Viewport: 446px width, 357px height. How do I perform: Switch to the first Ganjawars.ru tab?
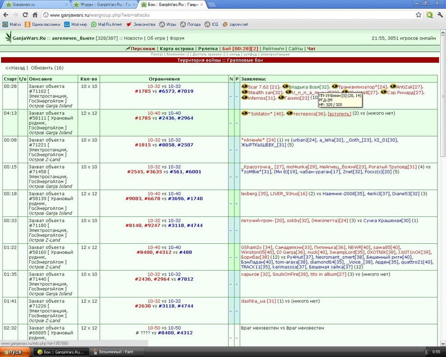36,4
